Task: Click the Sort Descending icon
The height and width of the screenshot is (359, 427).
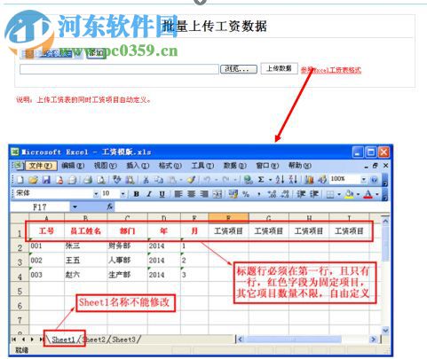Action: point(293,179)
